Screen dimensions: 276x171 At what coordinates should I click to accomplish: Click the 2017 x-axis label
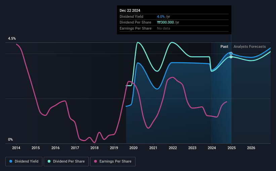[x=75, y=148]
